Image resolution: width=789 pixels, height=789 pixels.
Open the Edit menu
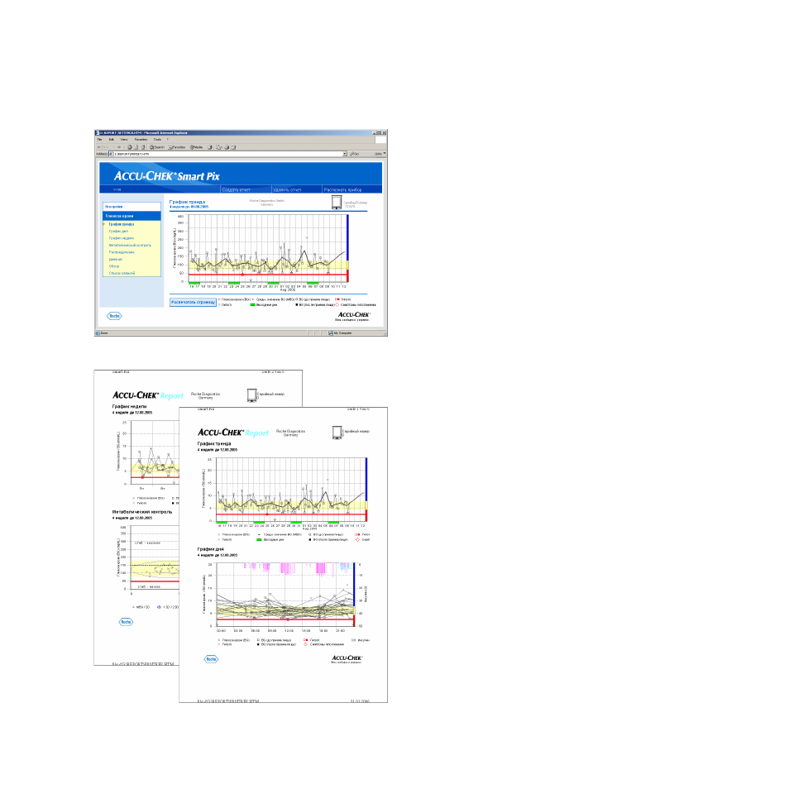point(111,140)
